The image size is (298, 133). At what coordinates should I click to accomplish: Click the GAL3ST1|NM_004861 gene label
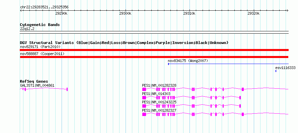point(37,86)
